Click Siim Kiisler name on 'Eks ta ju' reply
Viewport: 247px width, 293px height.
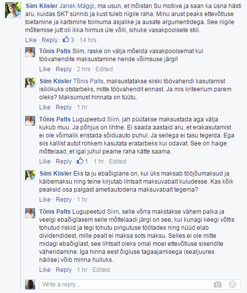click(56, 174)
